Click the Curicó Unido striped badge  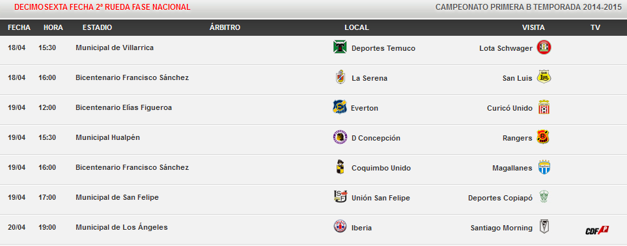tap(544, 107)
